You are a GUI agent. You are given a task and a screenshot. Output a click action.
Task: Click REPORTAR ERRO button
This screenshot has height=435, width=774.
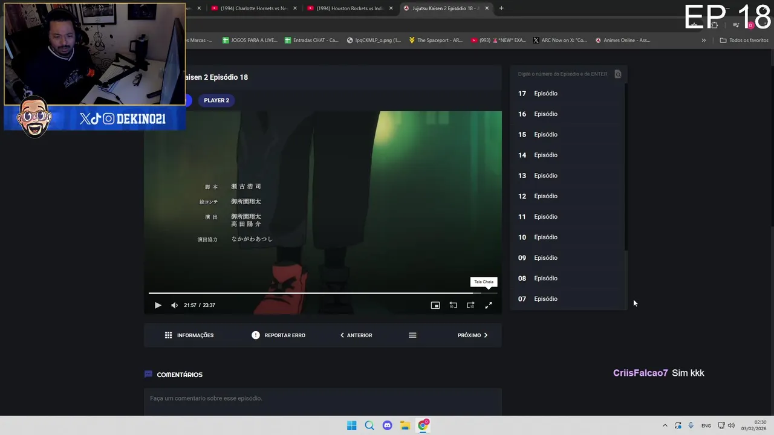click(279, 335)
